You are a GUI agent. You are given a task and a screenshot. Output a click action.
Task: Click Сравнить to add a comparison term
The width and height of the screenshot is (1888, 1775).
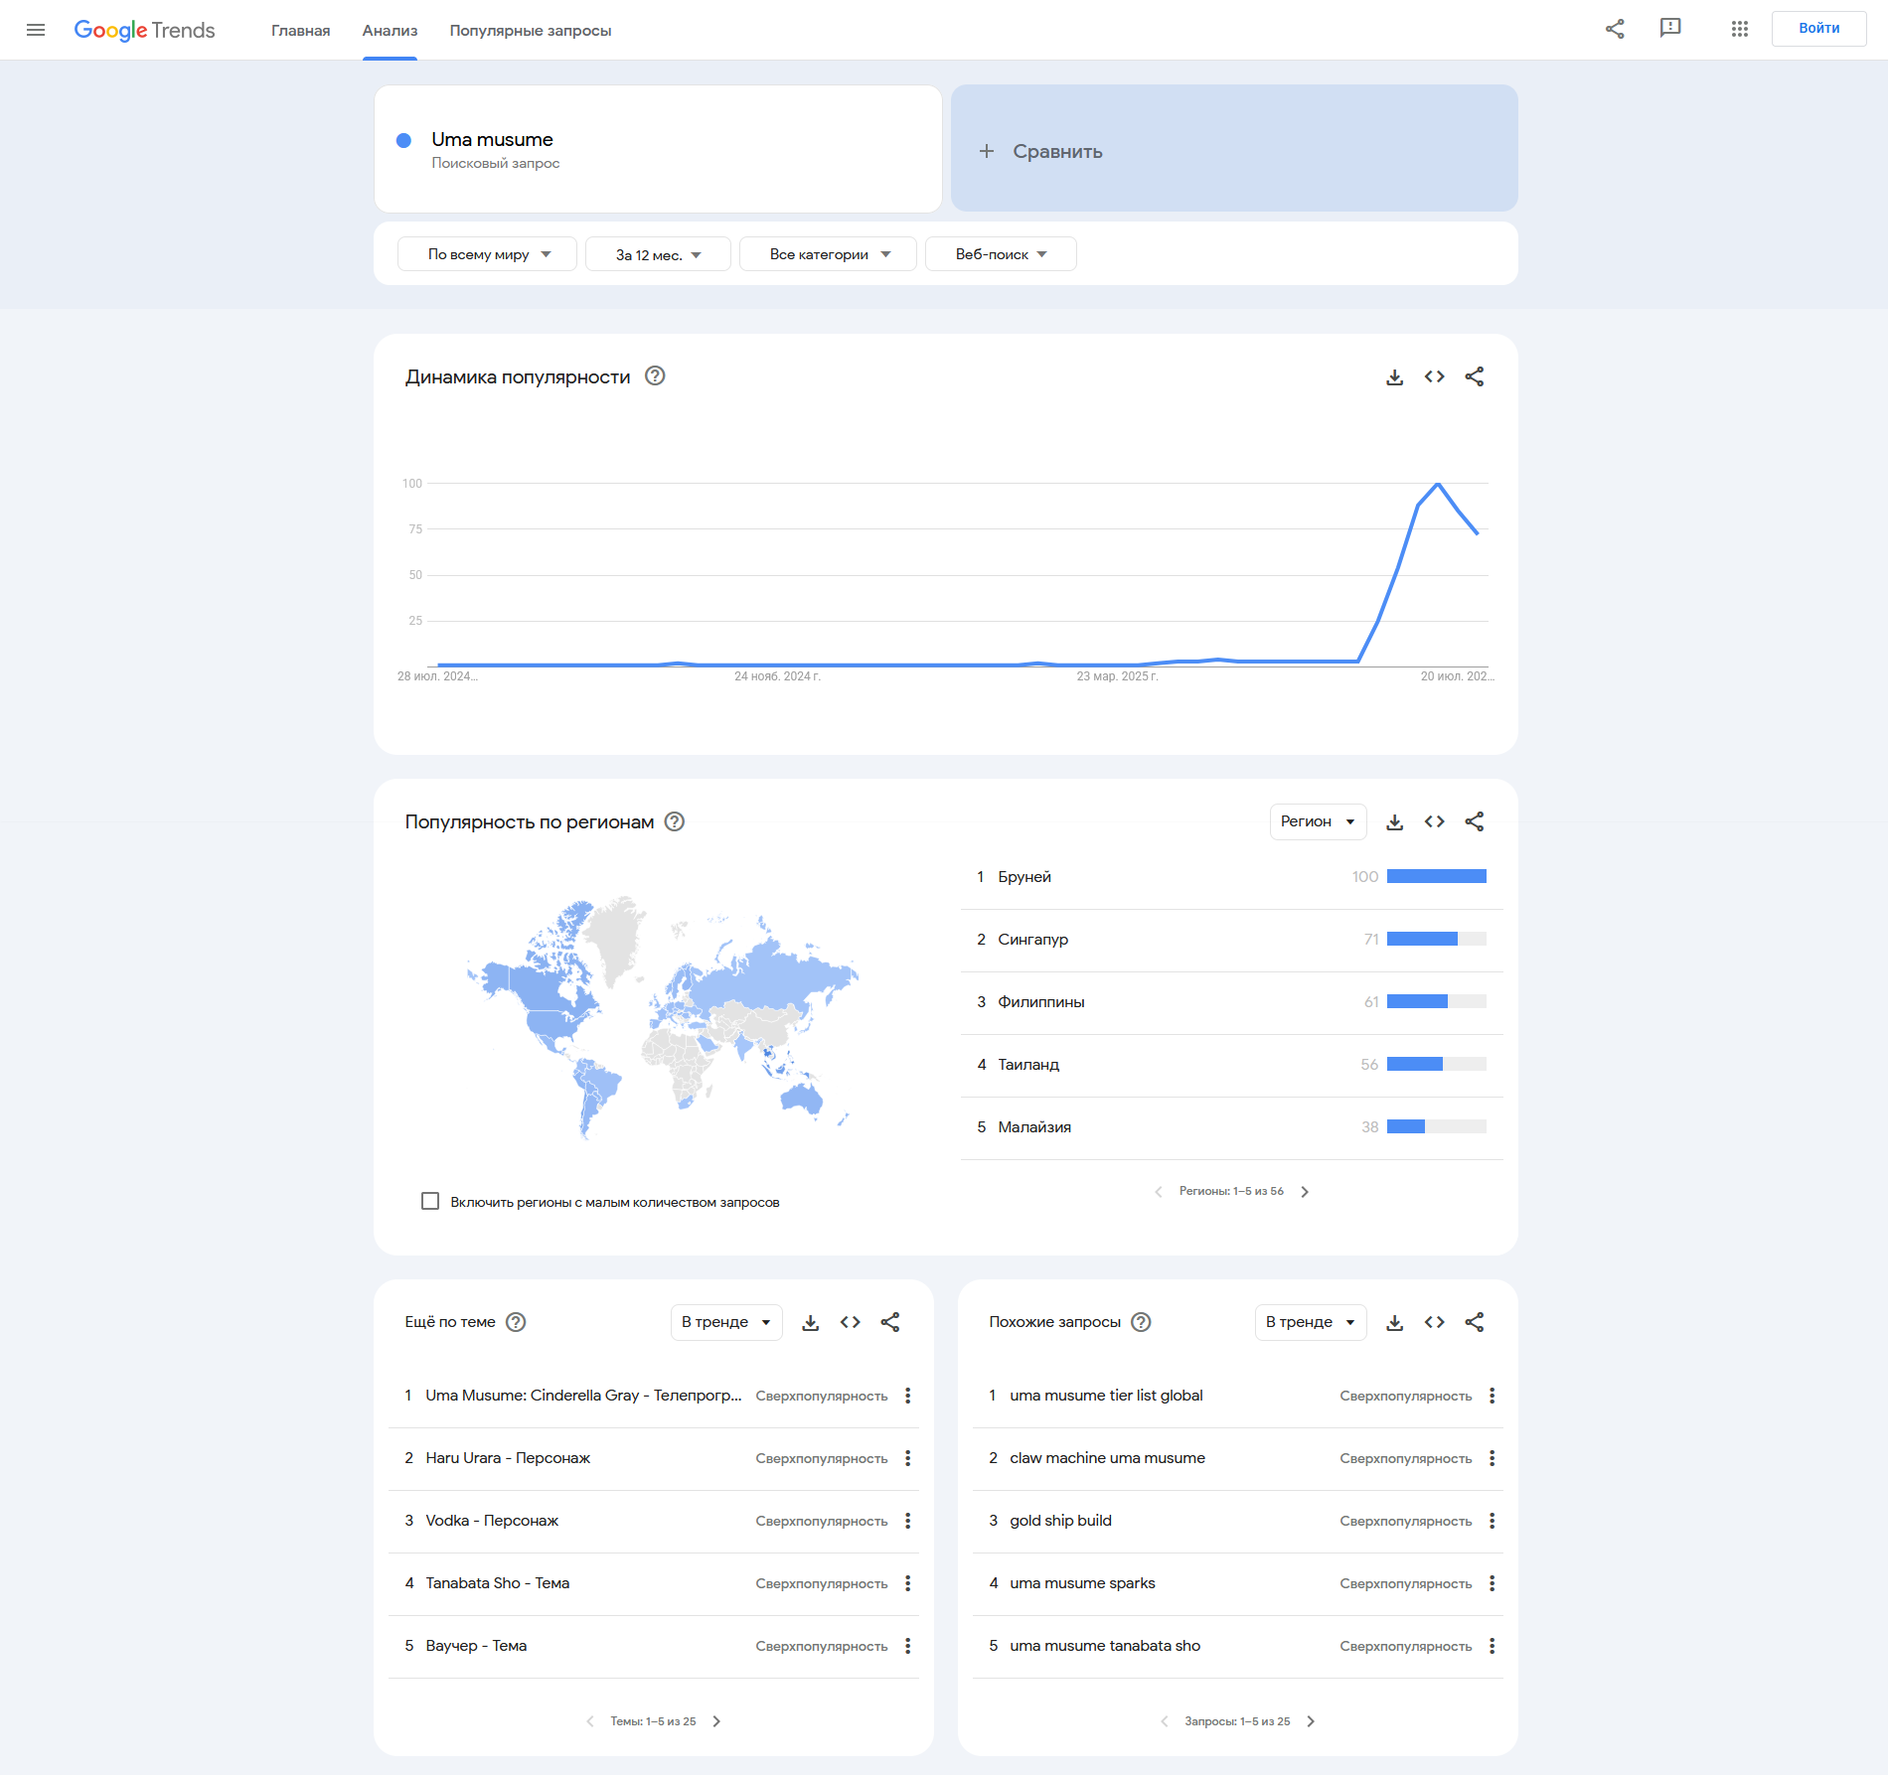pos(1234,148)
